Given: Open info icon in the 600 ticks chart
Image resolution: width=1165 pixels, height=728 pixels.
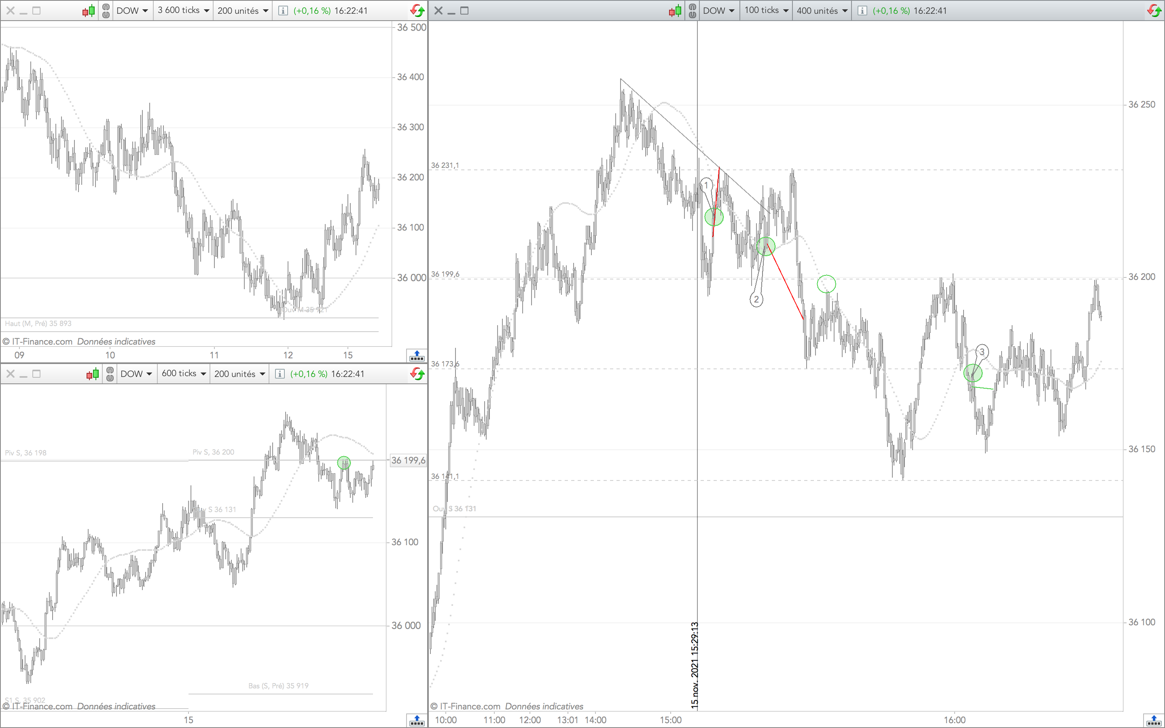Looking at the screenshot, I should (280, 374).
